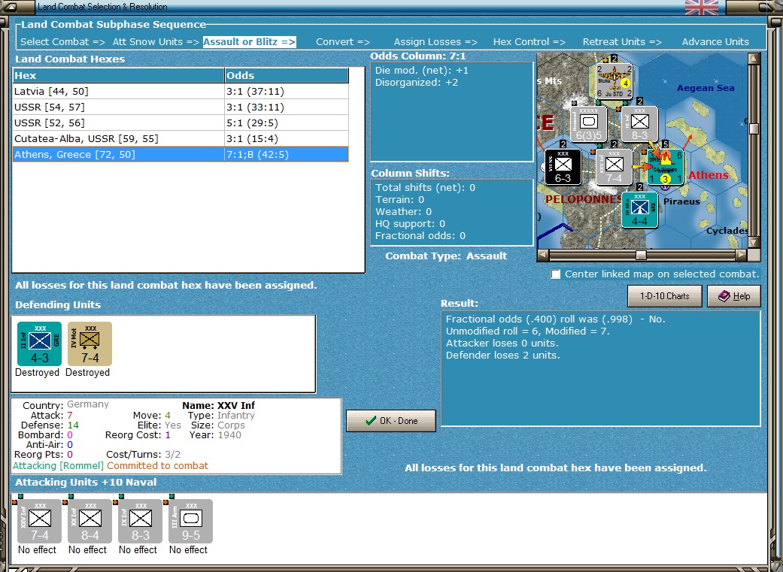Click the Convert subphase step
The image size is (783, 572).
(x=342, y=42)
